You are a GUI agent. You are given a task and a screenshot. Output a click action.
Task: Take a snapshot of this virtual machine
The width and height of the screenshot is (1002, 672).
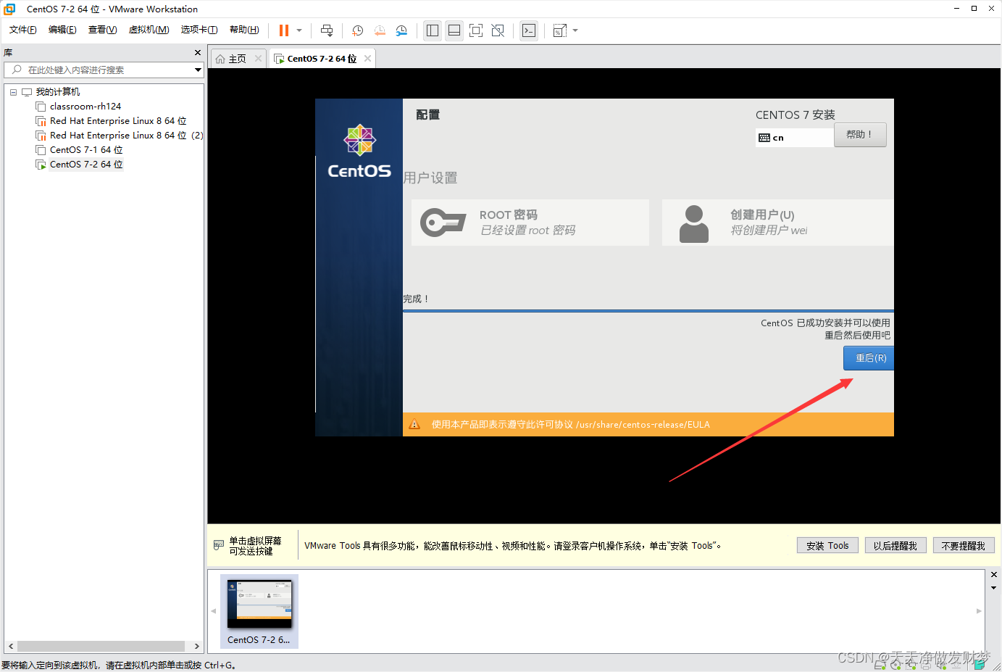pyautogui.click(x=357, y=30)
